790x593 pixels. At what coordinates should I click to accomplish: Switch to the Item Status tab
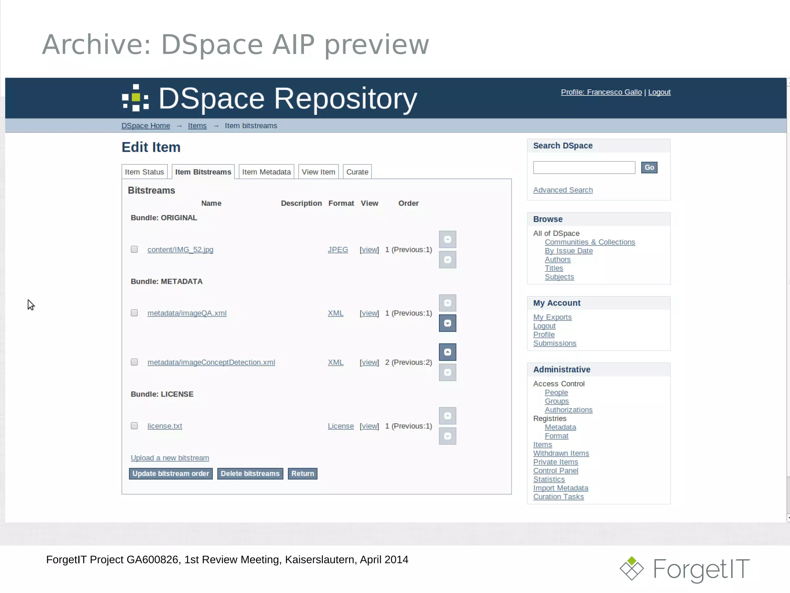(x=144, y=172)
